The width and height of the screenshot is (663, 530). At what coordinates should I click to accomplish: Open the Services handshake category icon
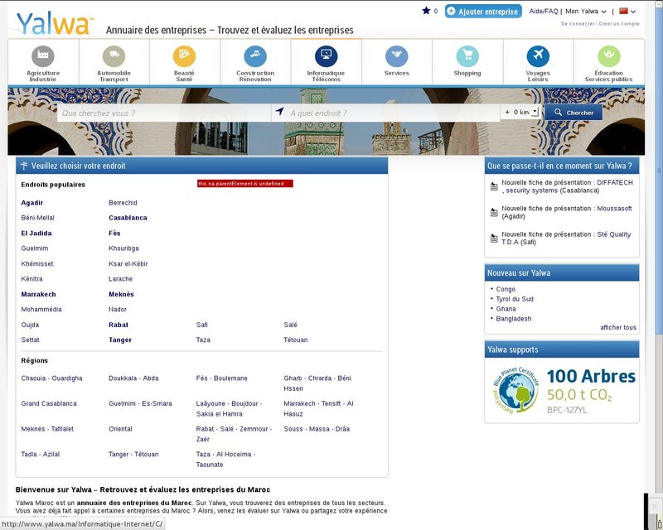pyautogui.click(x=397, y=55)
